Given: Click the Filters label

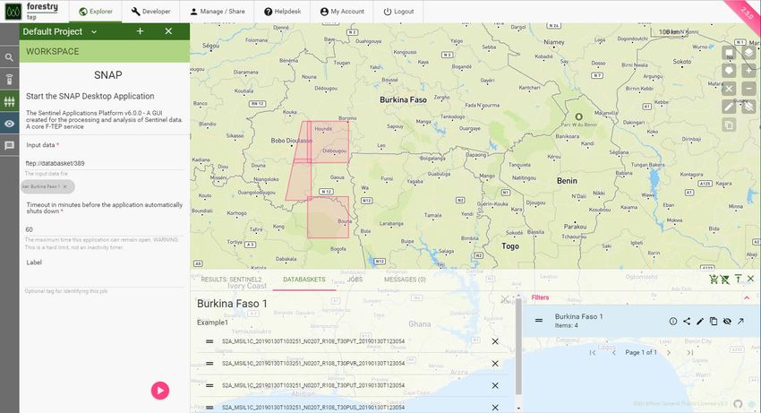Looking at the screenshot, I should (540, 297).
